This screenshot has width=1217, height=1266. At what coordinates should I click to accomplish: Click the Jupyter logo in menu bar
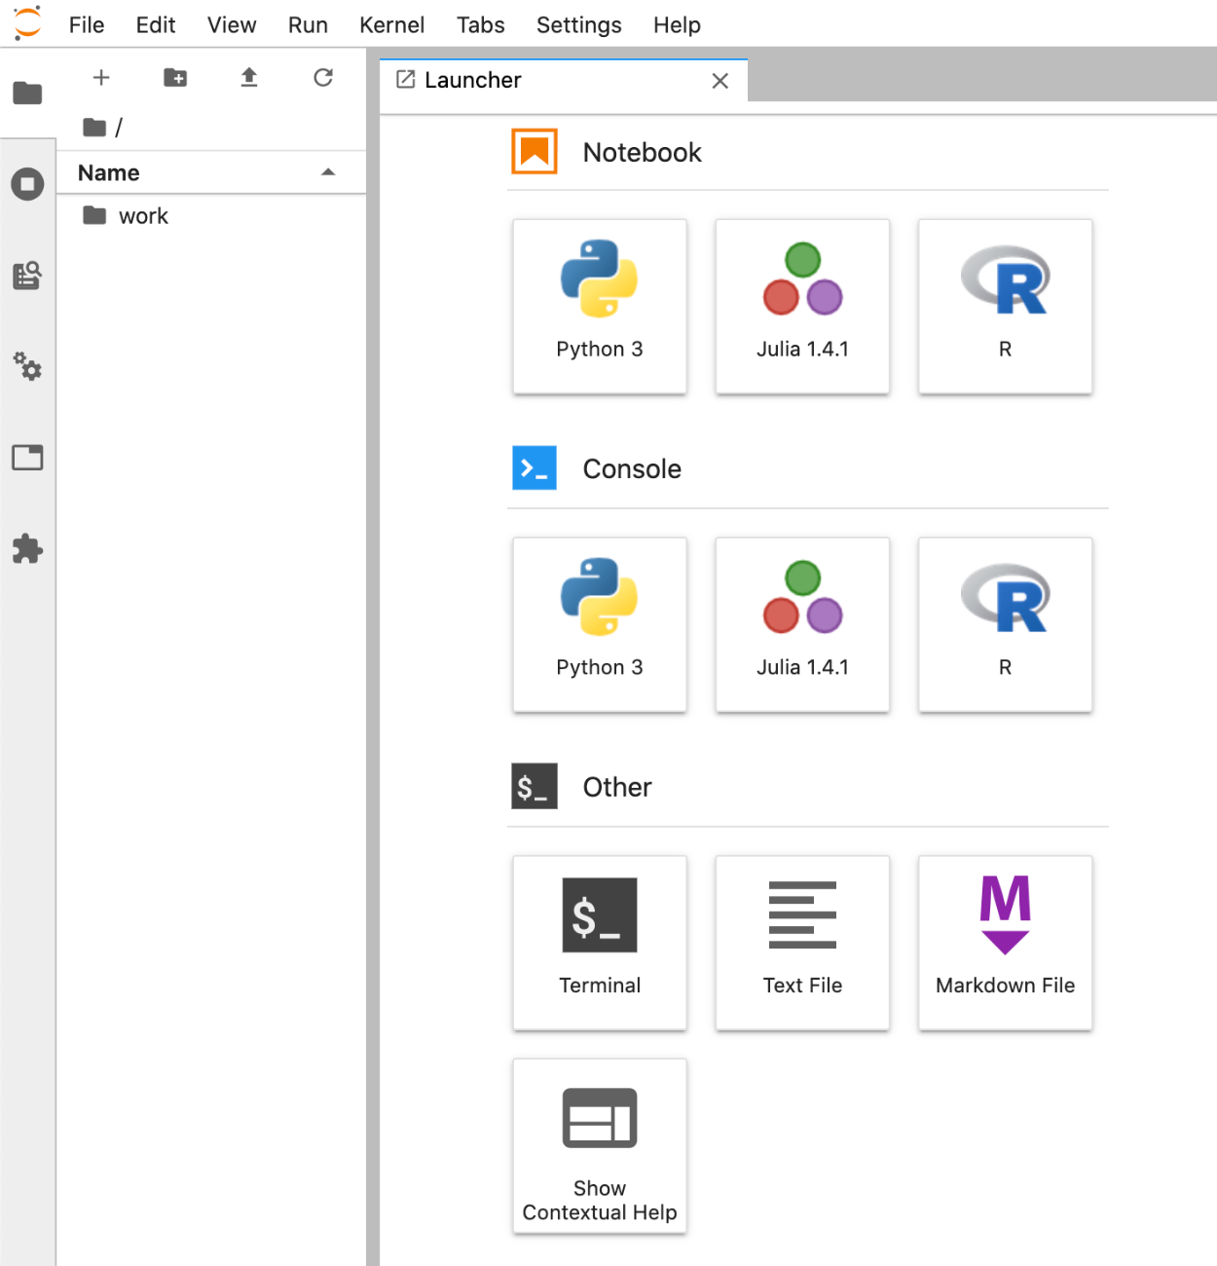[27, 23]
